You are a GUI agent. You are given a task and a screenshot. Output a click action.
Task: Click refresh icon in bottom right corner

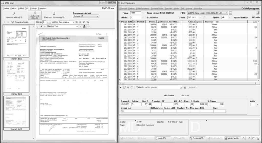(253, 138)
